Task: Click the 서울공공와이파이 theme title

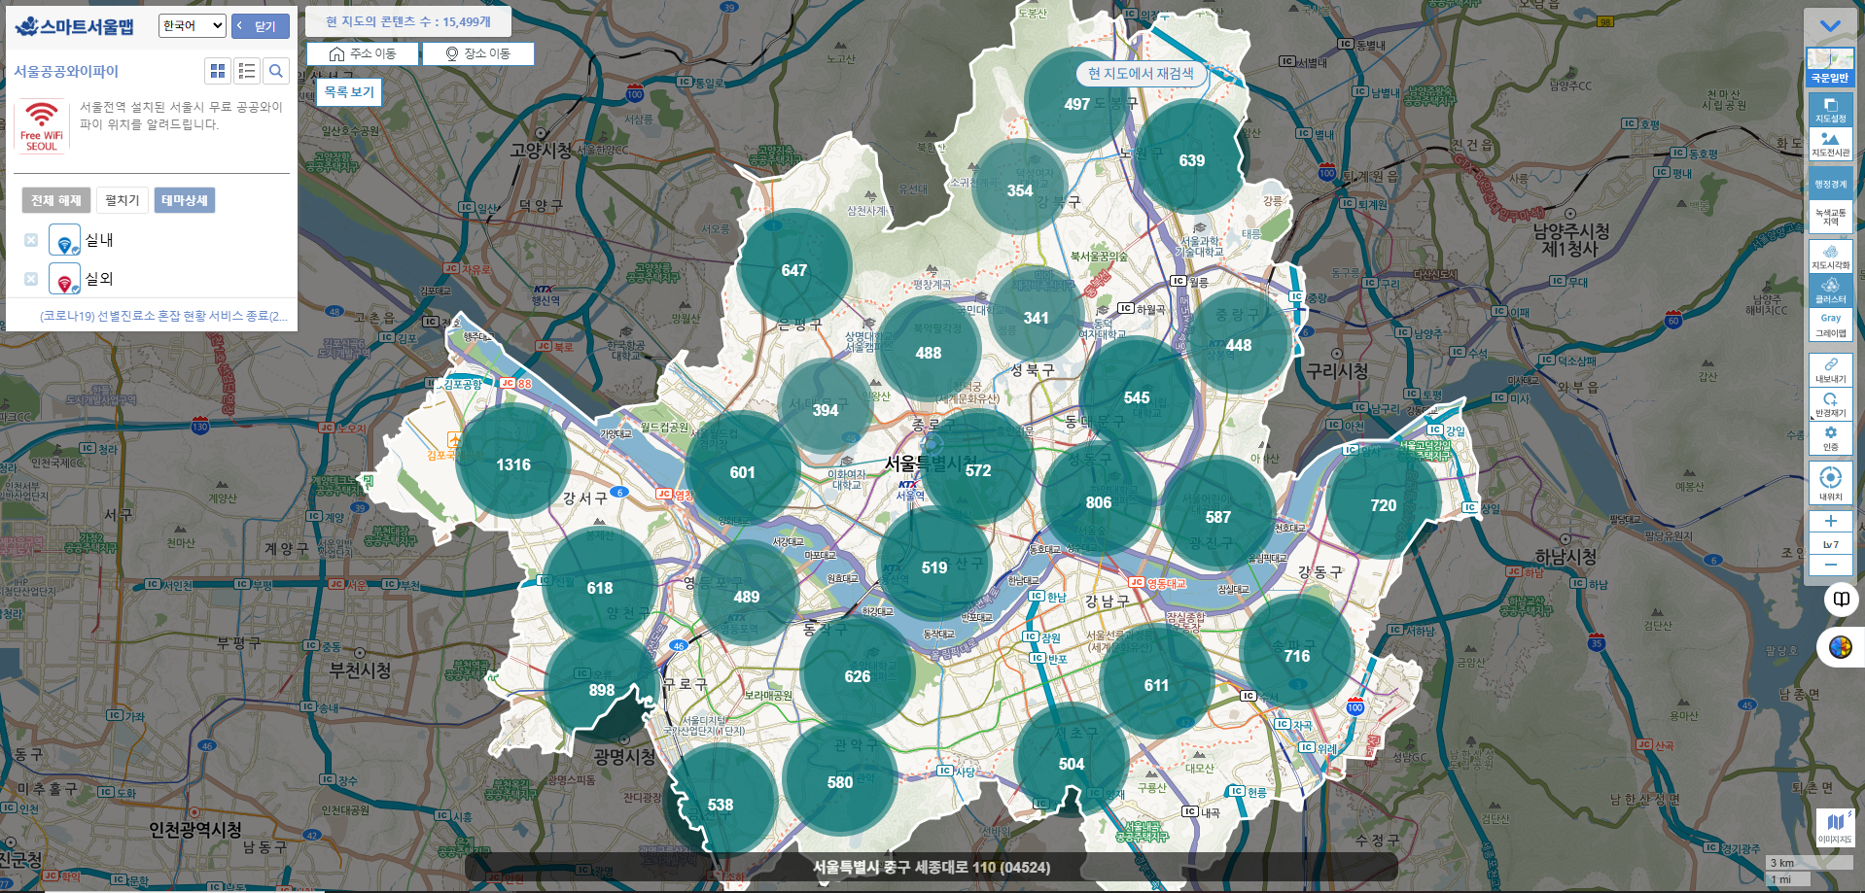Action: pos(66,71)
